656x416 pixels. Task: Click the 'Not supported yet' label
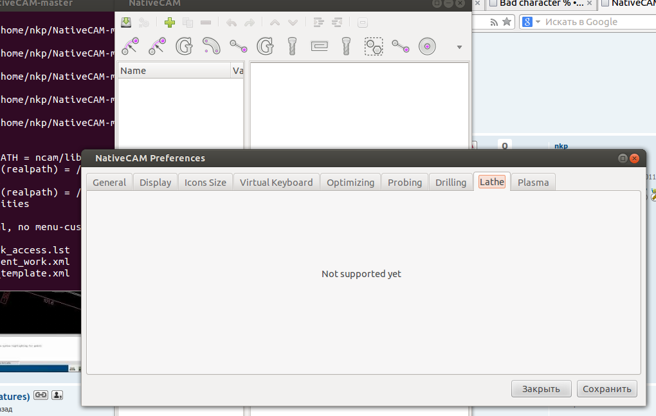point(361,274)
